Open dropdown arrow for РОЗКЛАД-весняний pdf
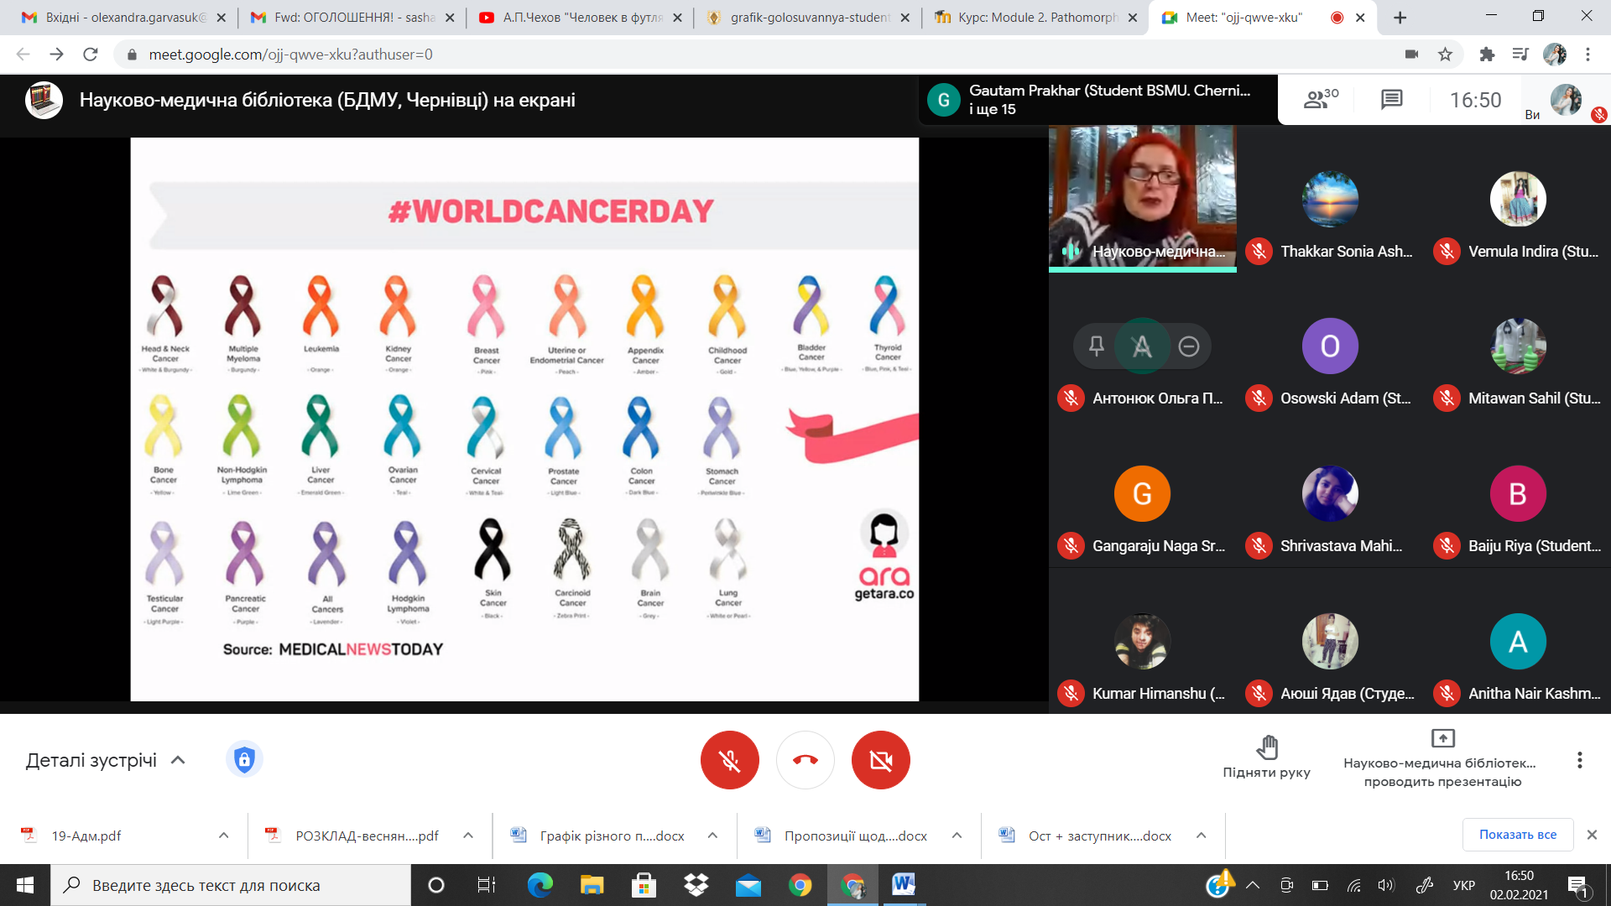 (x=468, y=836)
